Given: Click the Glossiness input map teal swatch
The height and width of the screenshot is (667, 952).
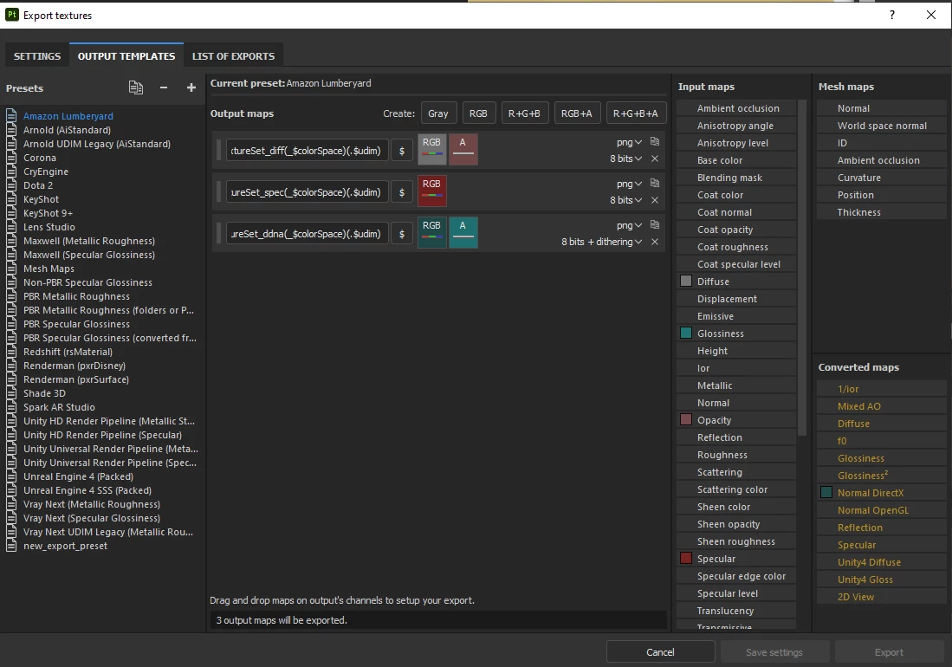Looking at the screenshot, I should pyautogui.click(x=686, y=333).
